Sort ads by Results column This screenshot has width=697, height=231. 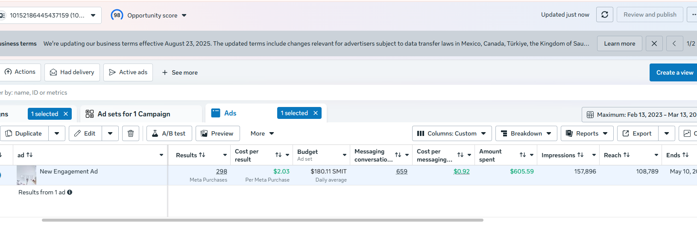pos(202,155)
